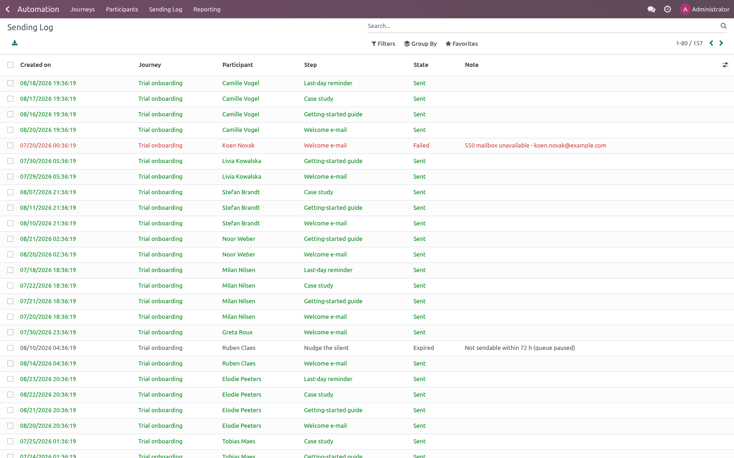
Task: Open the 550 mailbox unavailable note
Action: click(x=535, y=146)
